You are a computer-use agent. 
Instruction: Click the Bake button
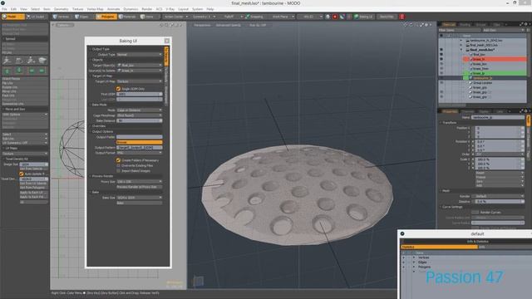coord(140,203)
